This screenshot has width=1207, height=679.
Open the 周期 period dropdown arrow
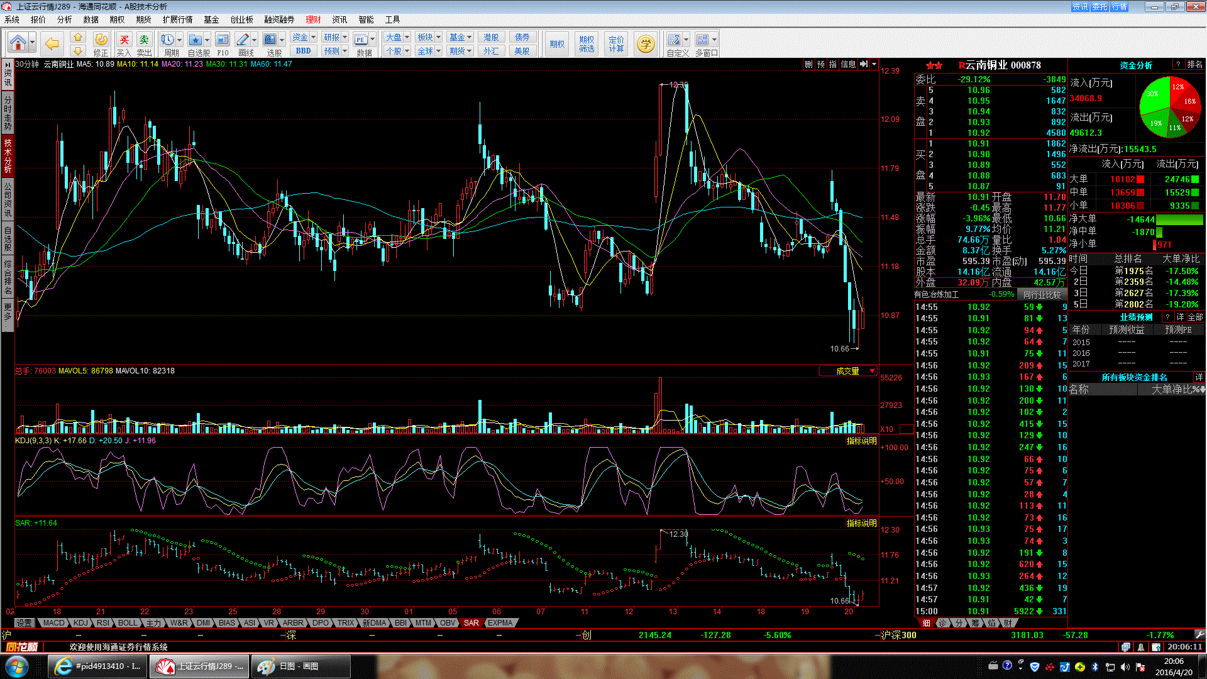(180, 40)
